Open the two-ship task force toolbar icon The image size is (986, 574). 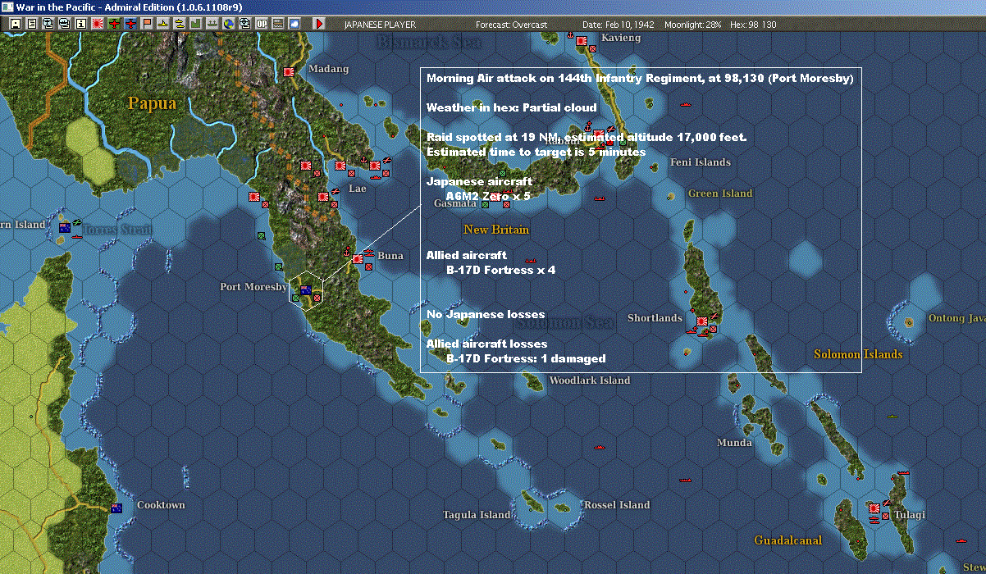click(x=180, y=24)
